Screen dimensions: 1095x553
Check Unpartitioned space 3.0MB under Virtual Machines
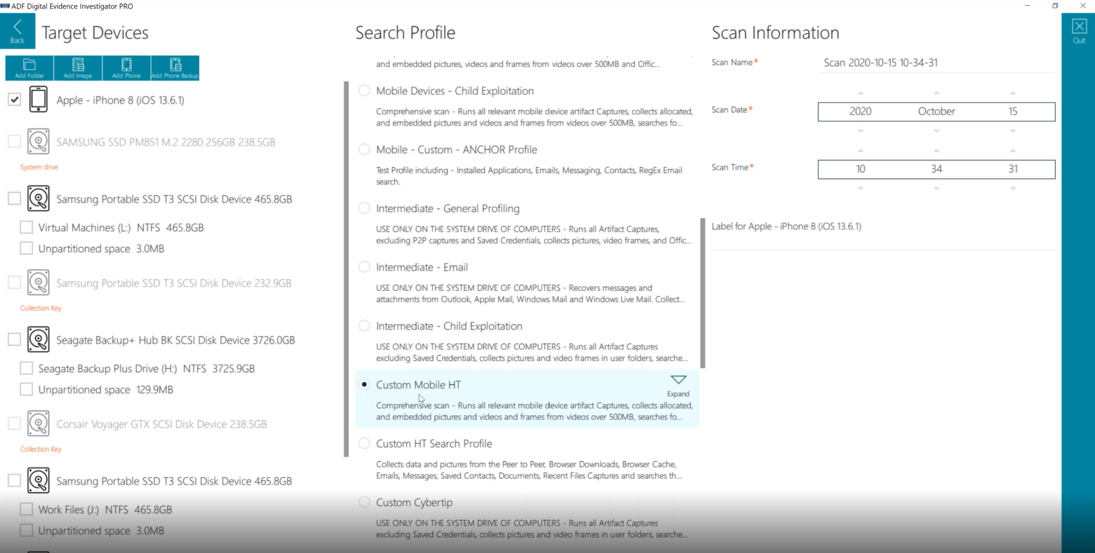(26, 249)
